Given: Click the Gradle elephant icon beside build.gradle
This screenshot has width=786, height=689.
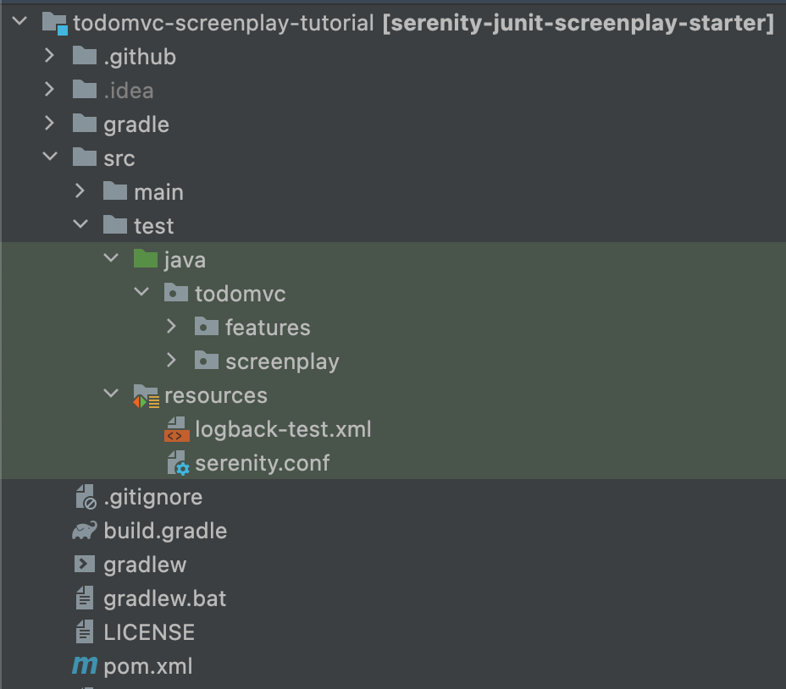Looking at the screenshot, I should 85,531.
